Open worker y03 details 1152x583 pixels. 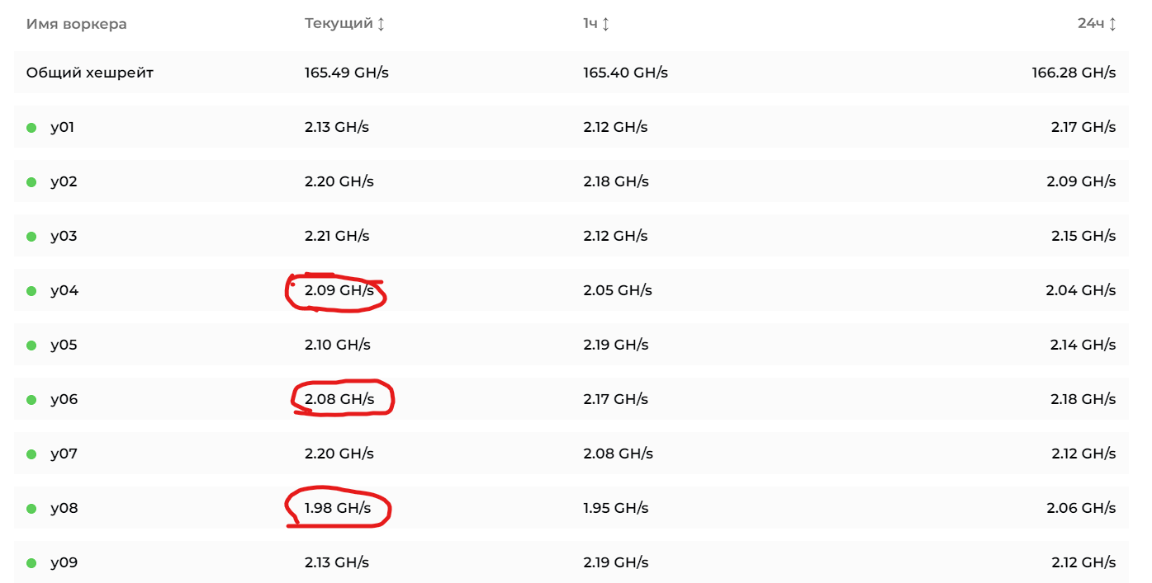(x=571, y=236)
